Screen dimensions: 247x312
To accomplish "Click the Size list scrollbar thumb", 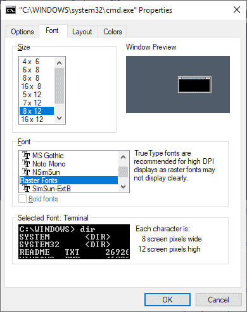I will click(59, 86).
